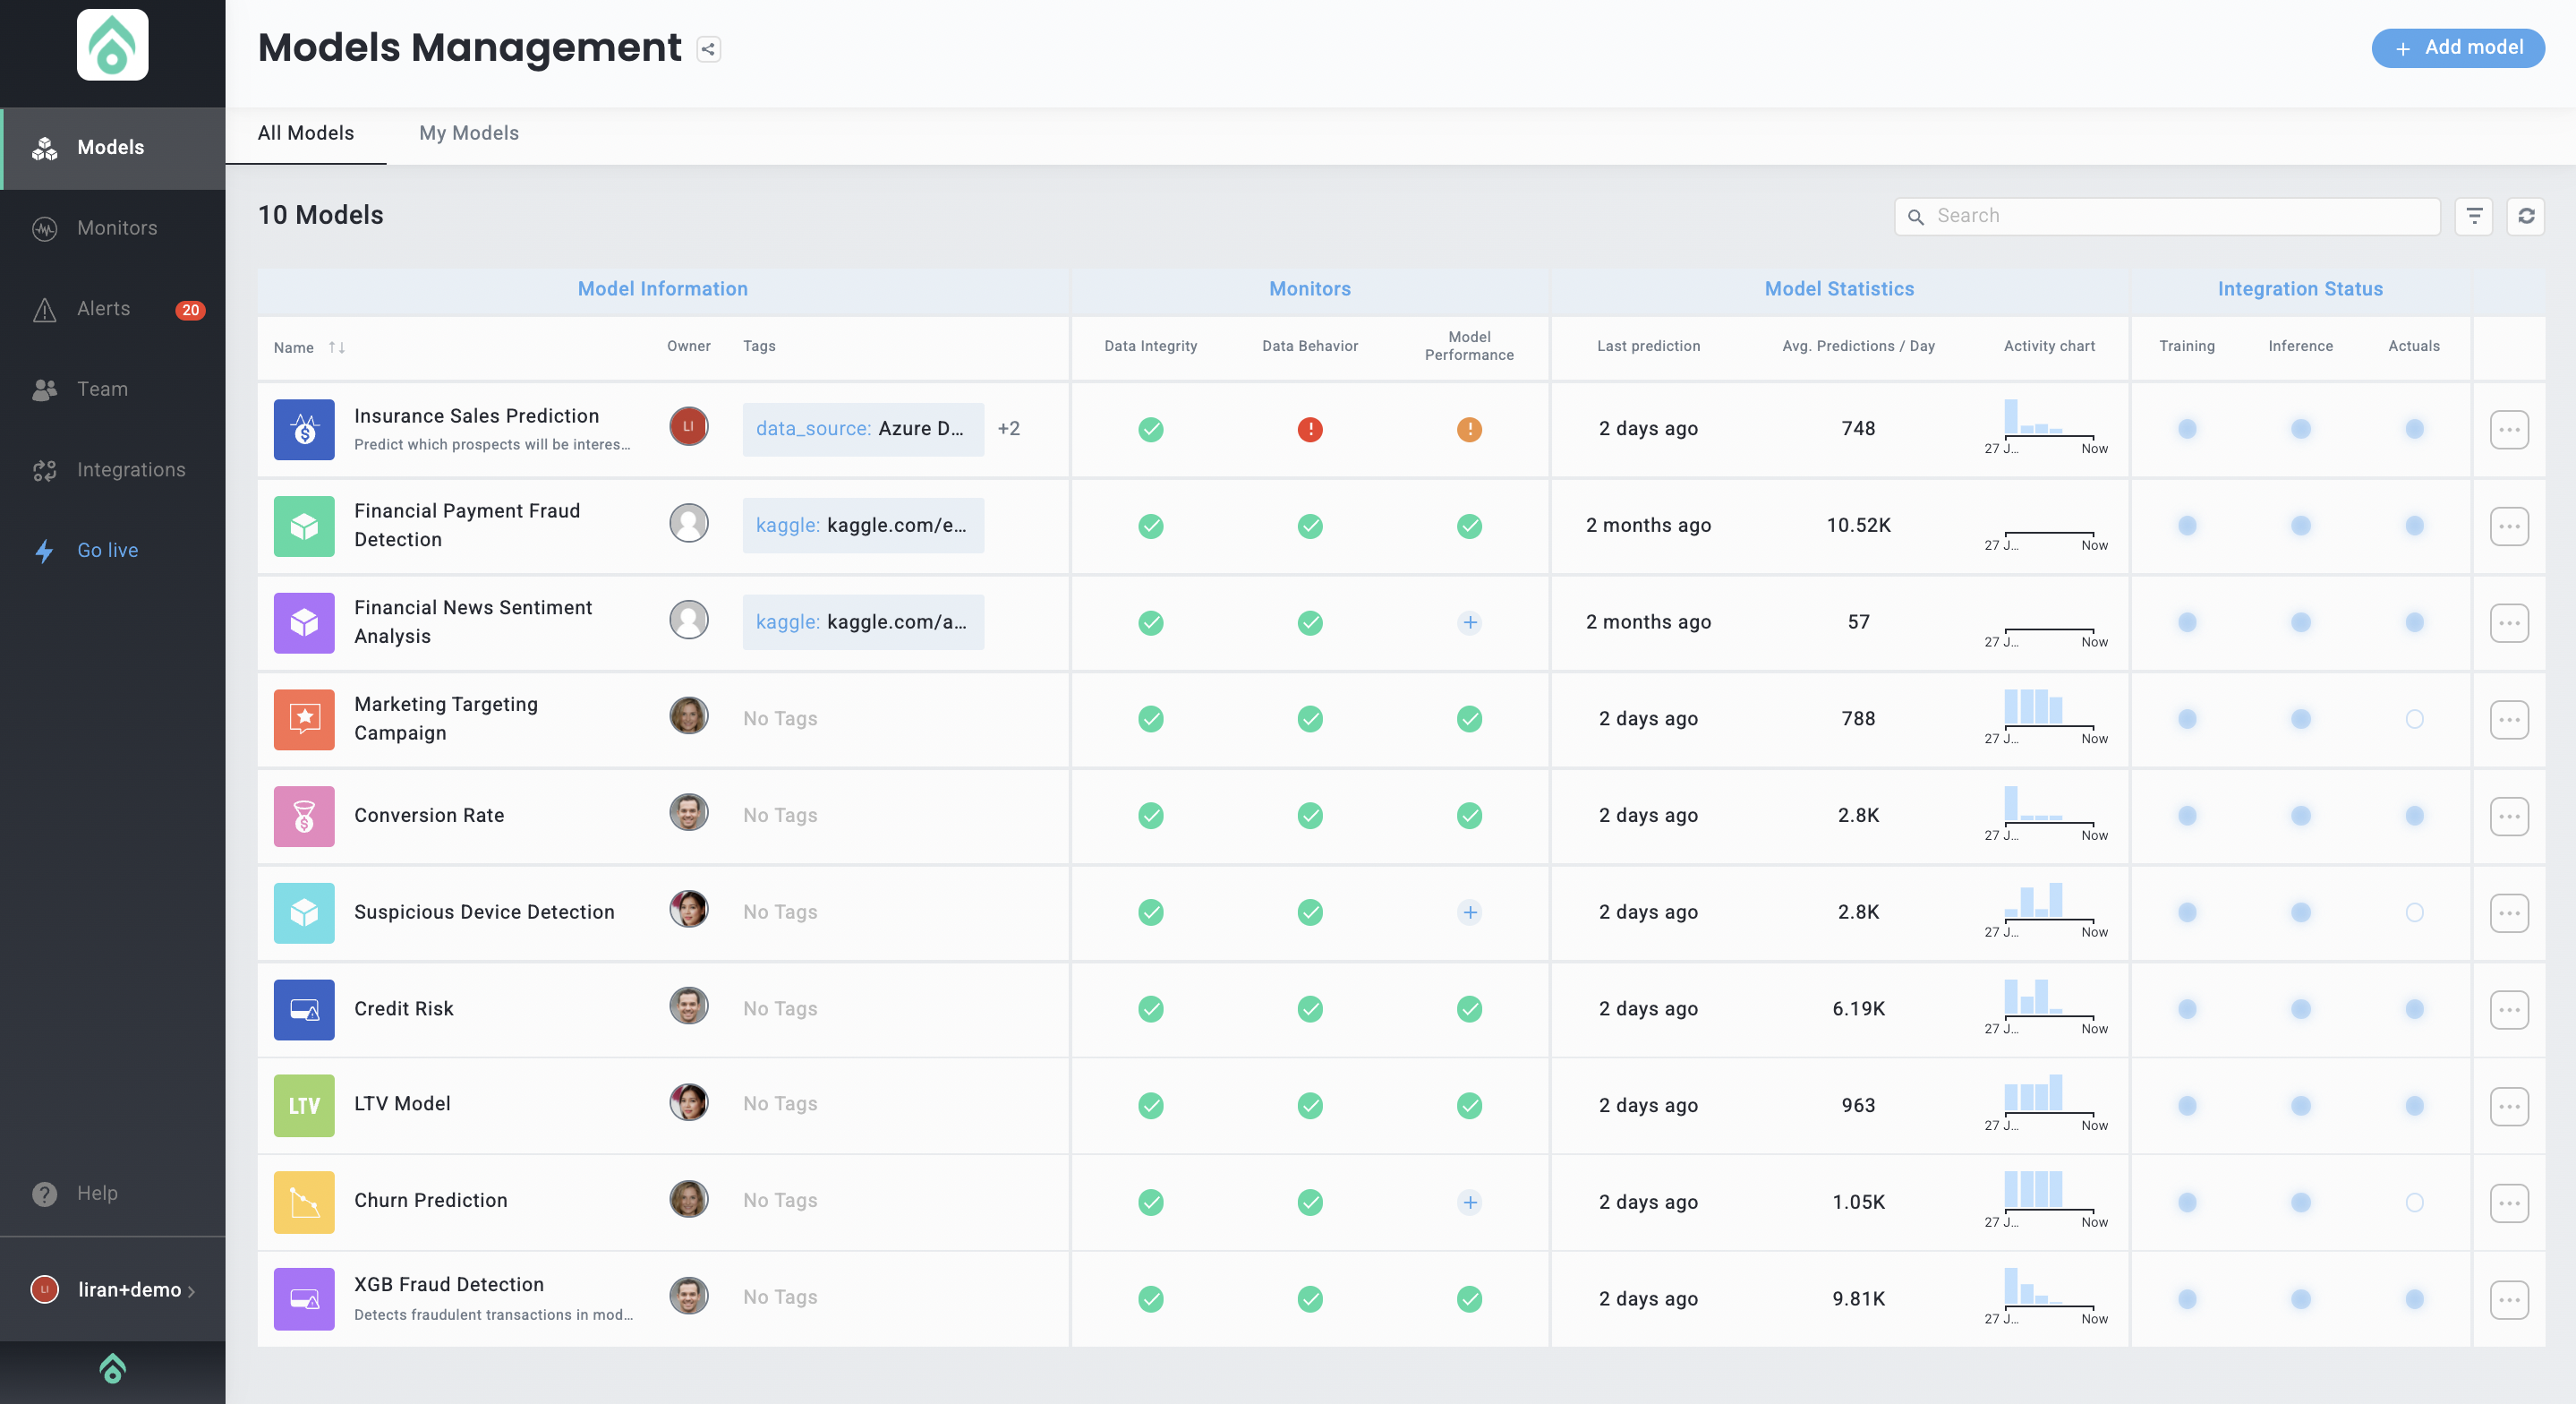Click the share icon beside Models Management
This screenshot has width=2576, height=1404.
point(708,49)
